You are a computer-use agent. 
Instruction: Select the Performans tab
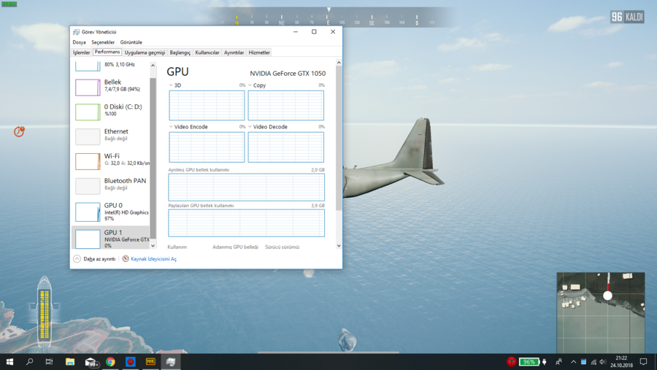(x=107, y=52)
